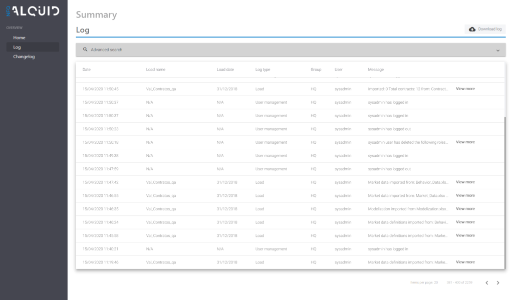Screen dimensions: 513x300
Task: Click the Summary page heading
Action: [x=96, y=15]
